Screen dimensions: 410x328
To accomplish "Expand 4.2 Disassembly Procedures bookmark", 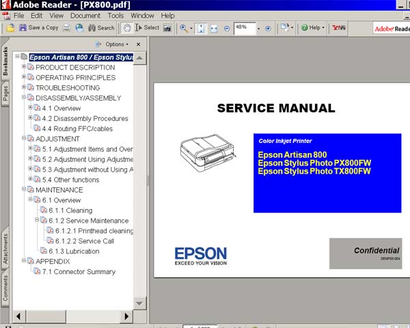I will pyautogui.click(x=30, y=118).
